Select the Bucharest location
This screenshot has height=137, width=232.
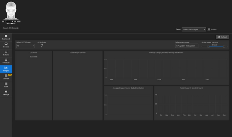click(34, 57)
